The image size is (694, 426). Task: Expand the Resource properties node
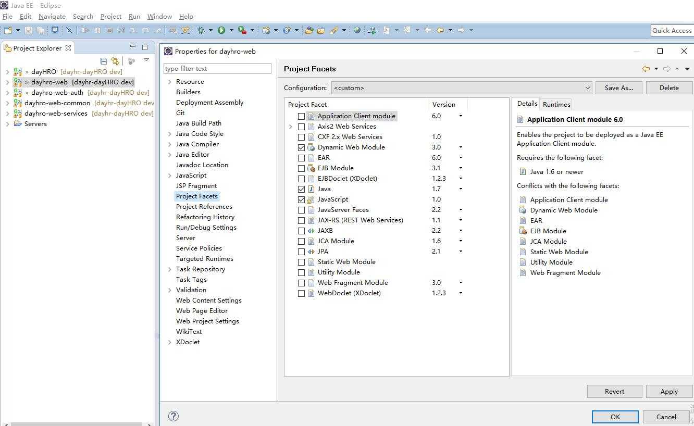coord(170,82)
